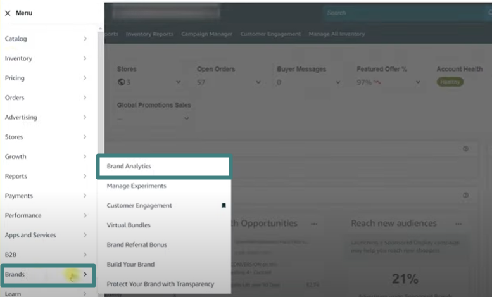Expand the Payments chevron arrow
The height and width of the screenshot is (297, 492).
pos(85,196)
